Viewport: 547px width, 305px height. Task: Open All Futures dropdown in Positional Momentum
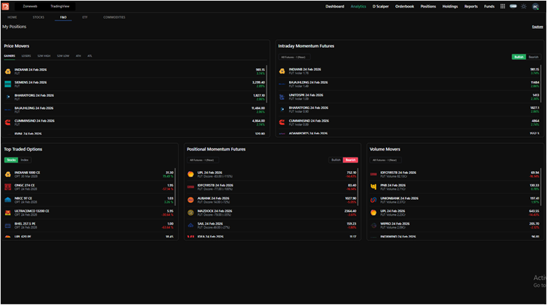tap(203, 160)
